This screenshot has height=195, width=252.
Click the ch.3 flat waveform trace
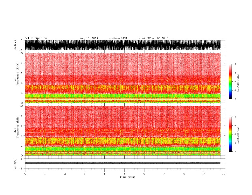(x=123, y=163)
